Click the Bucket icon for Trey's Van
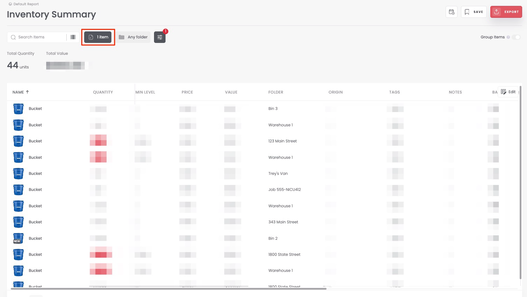Screen dimensions: 527x297 [x=18, y=173]
